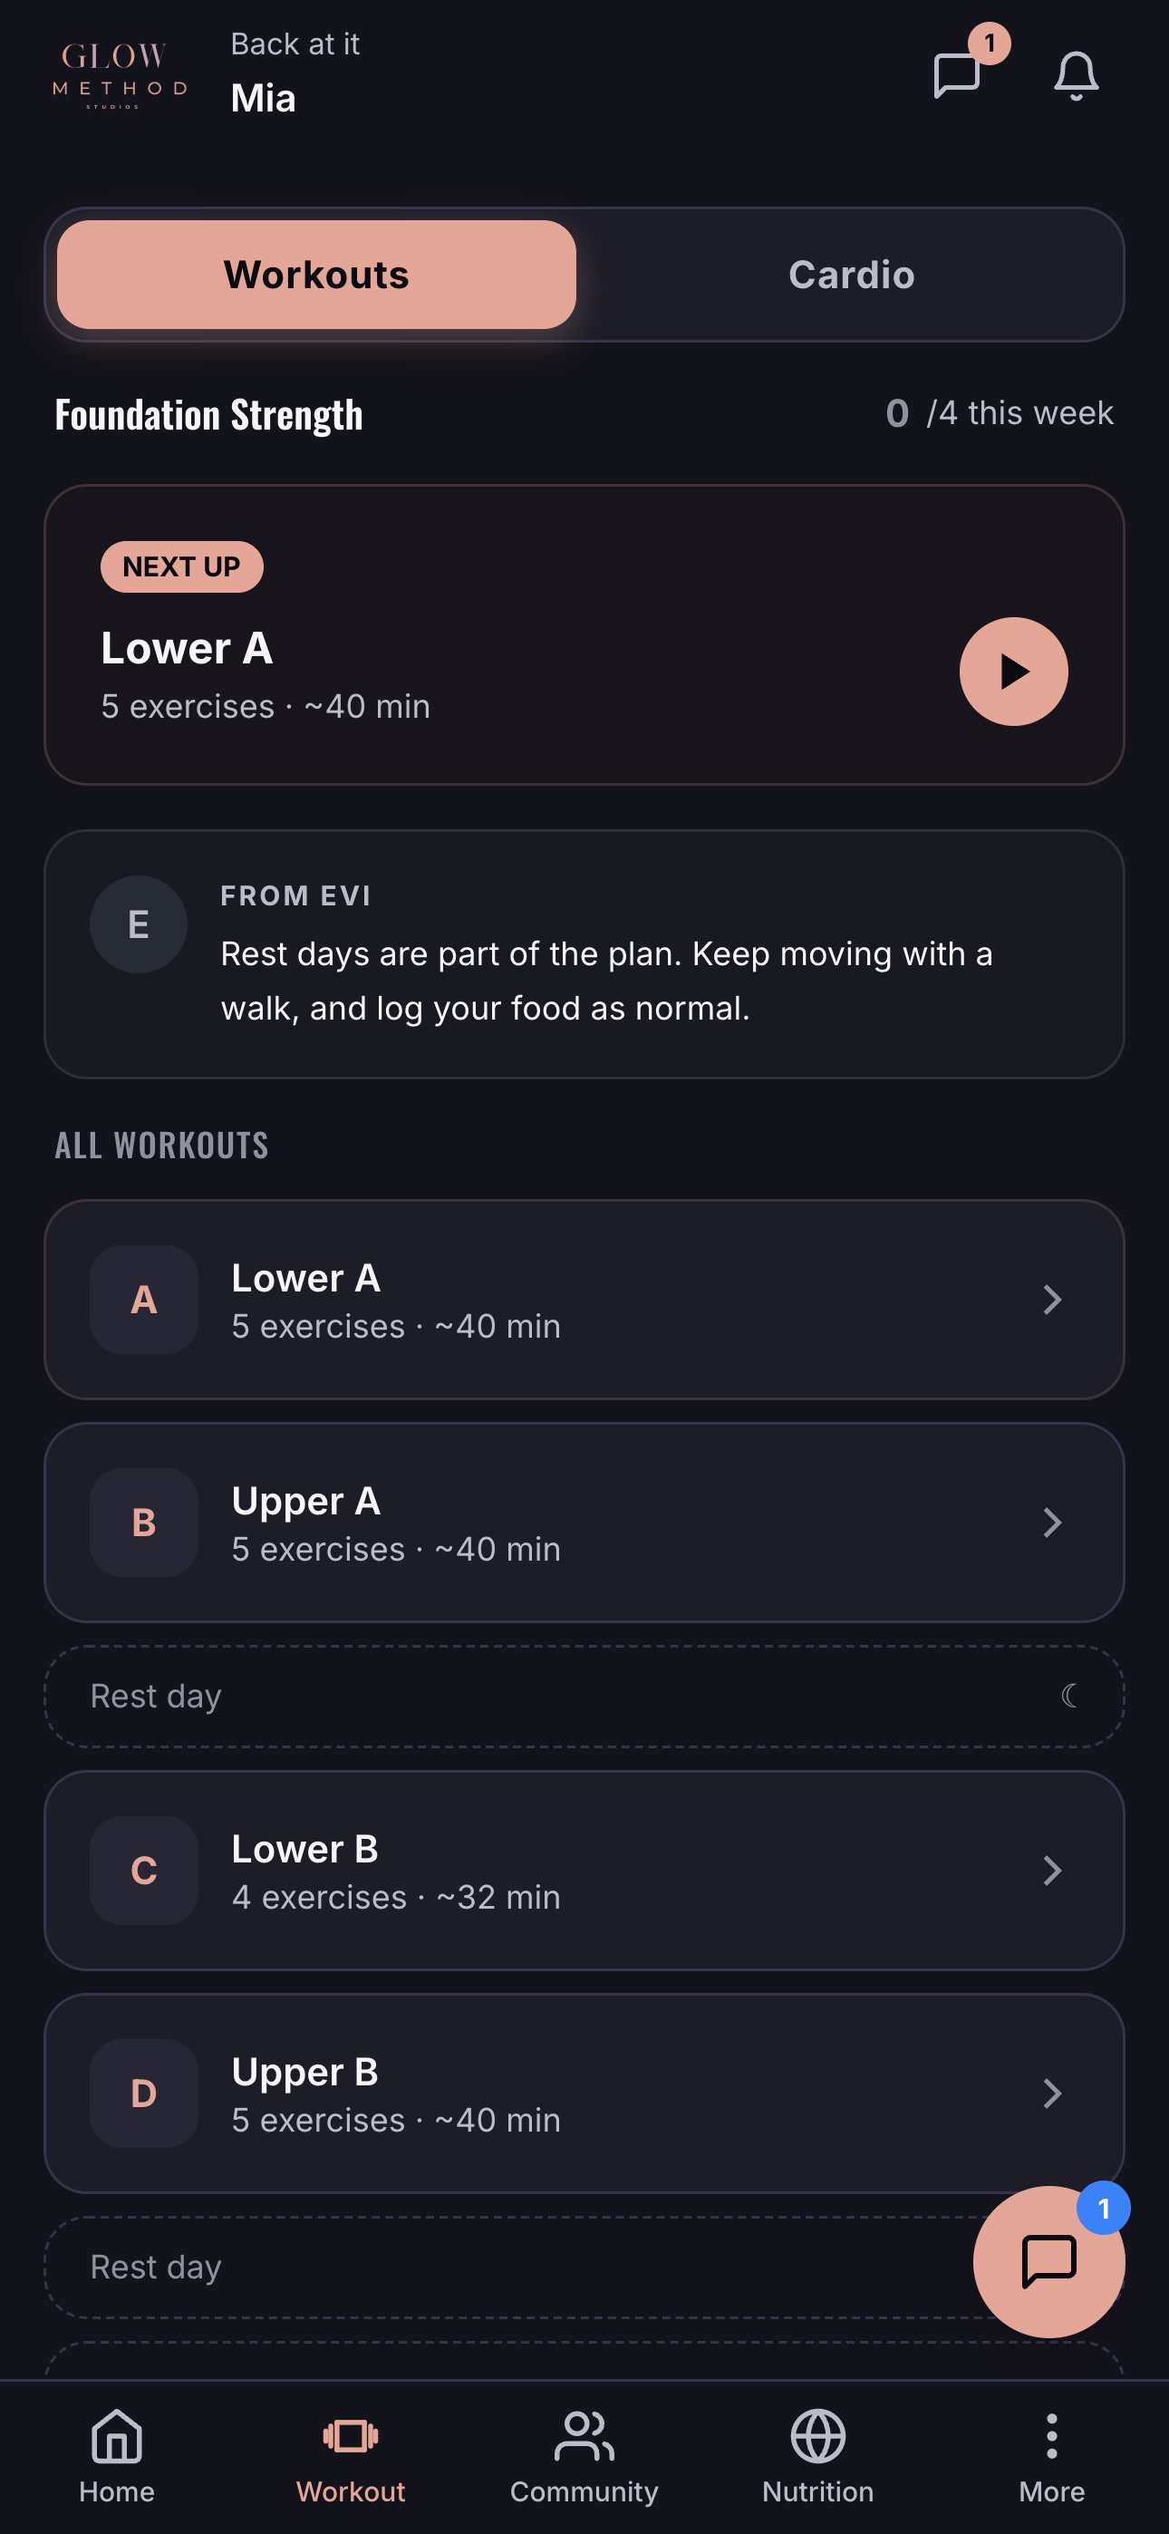Open floating chat bubble button

(x=1049, y=2261)
